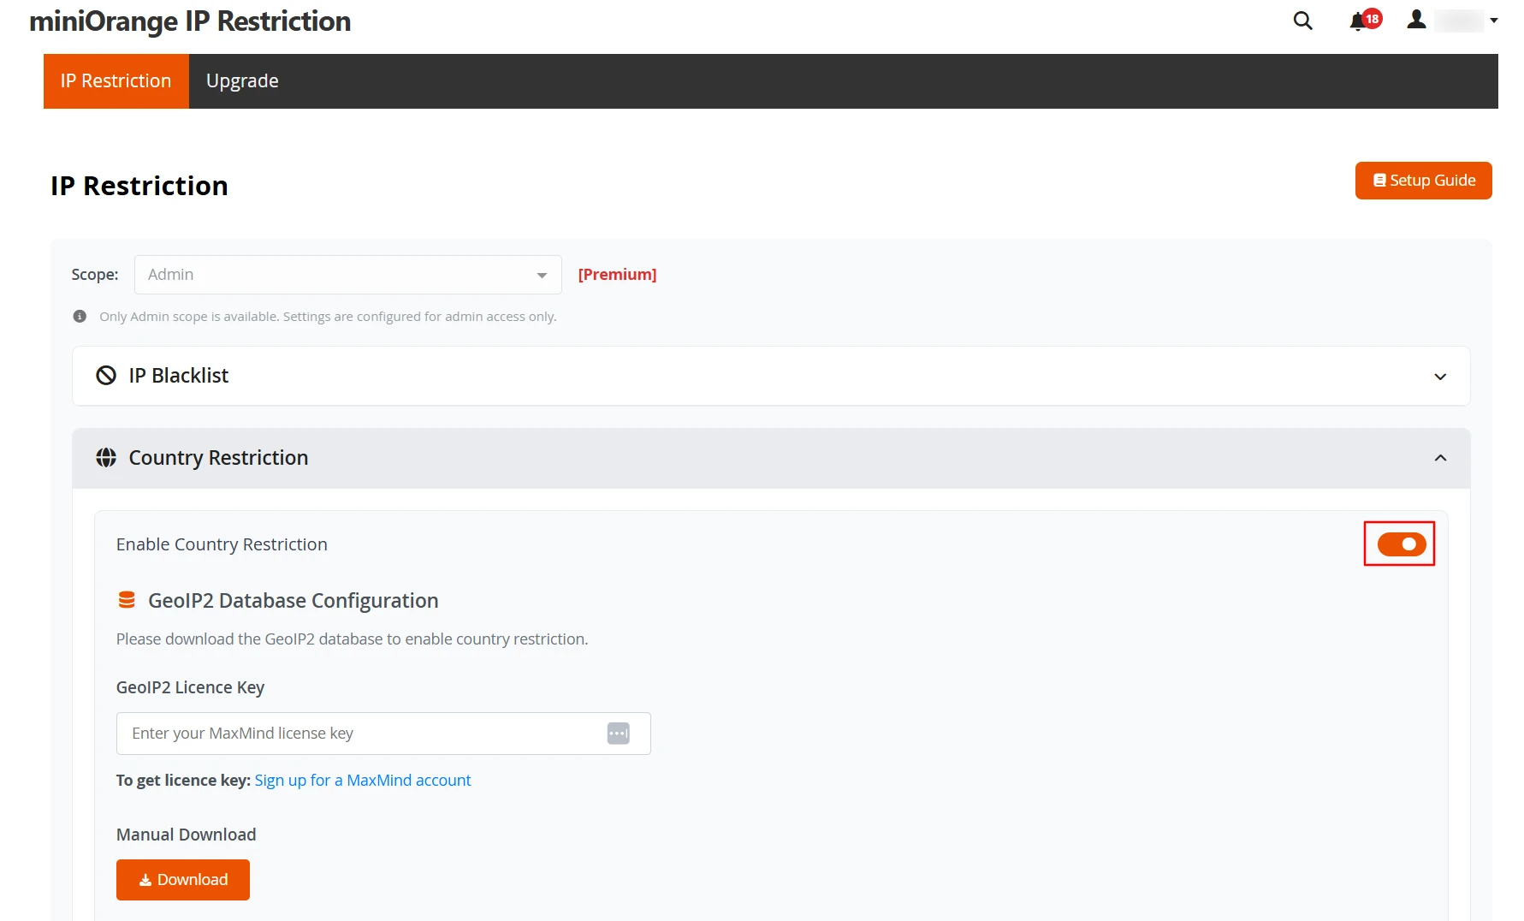This screenshot has height=921, width=1524.
Task: Click the Country Restriction heading text
Action: pyautogui.click(x=218, y=458)
